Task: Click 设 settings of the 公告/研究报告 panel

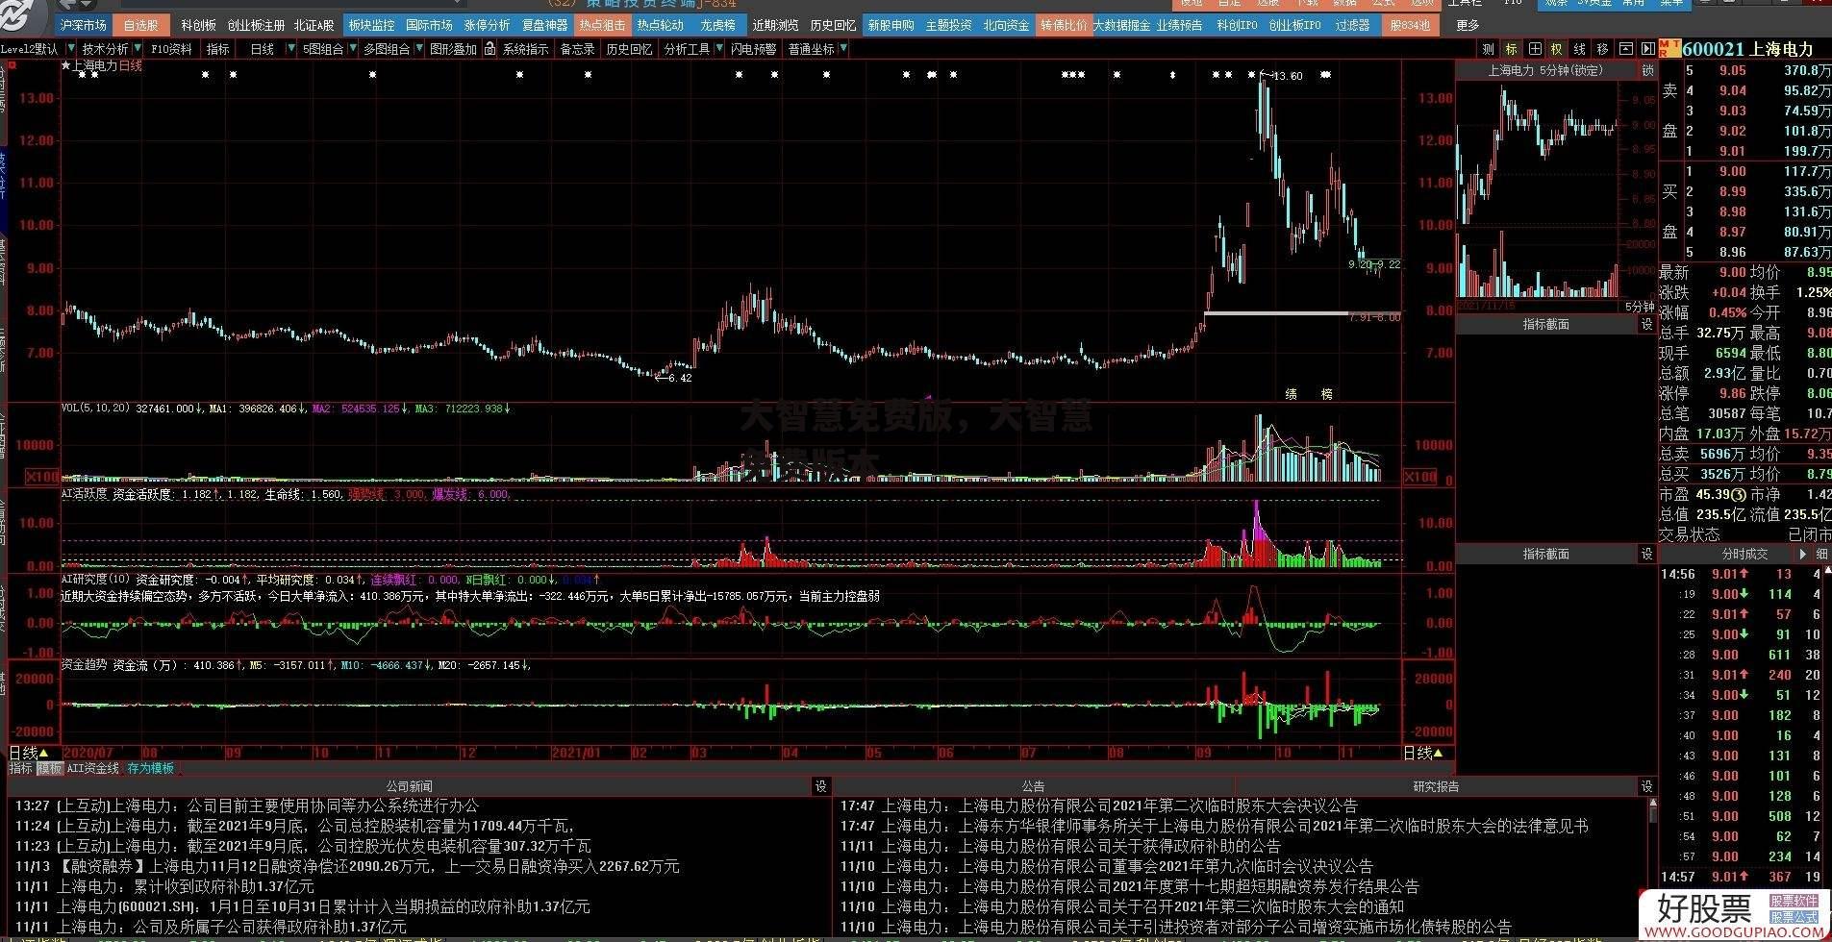Action: (x=1647, y=786)
